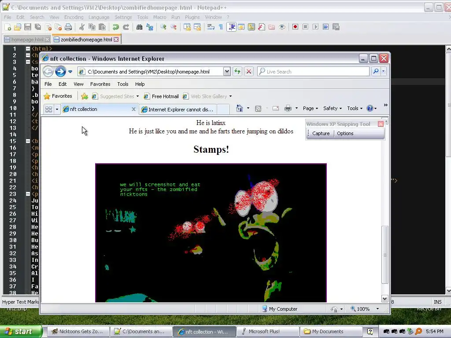Open Notepad++ Encoding menu
Image resolution: width=451 pixels, height=338 pixels.
(74, 17)
